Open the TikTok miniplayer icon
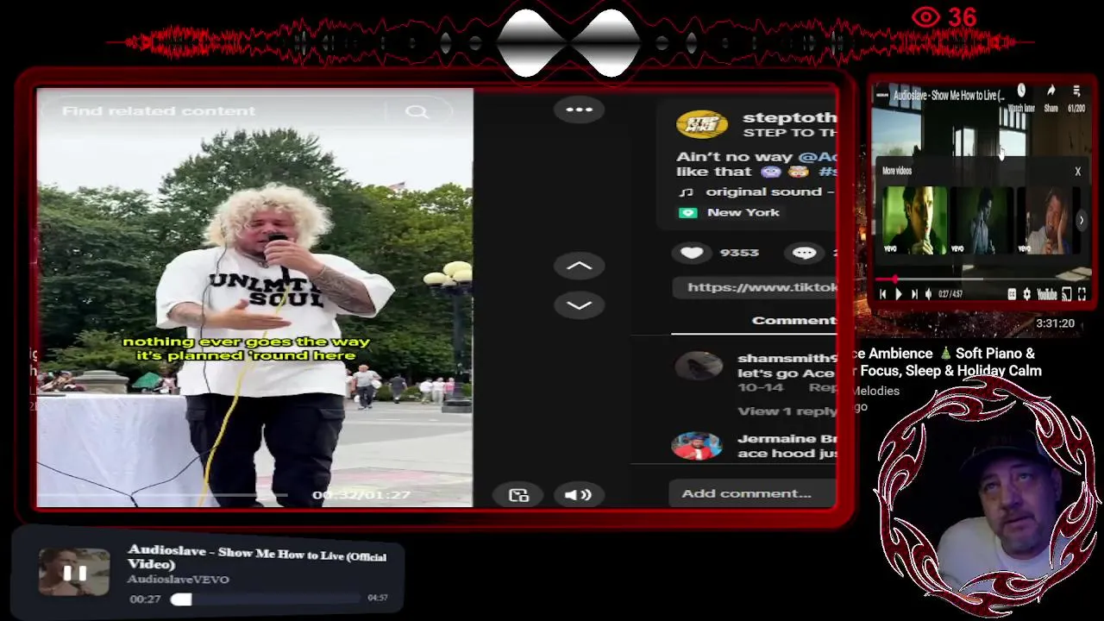The width and height of the screenshot is (1104, 621). tap(518, 495)
